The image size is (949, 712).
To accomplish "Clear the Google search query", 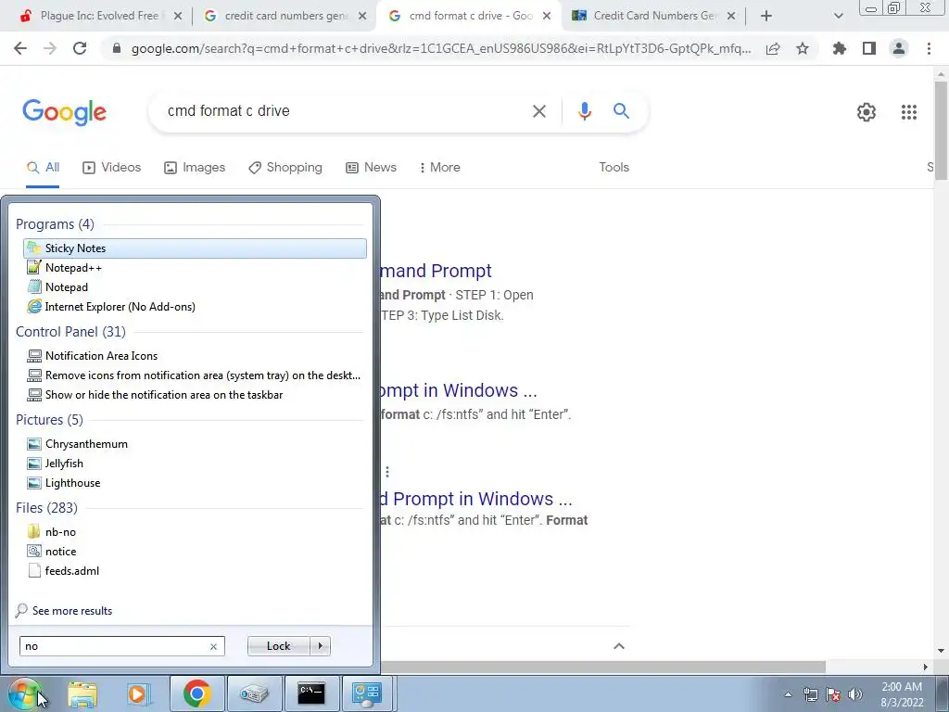I will (538, 111).
